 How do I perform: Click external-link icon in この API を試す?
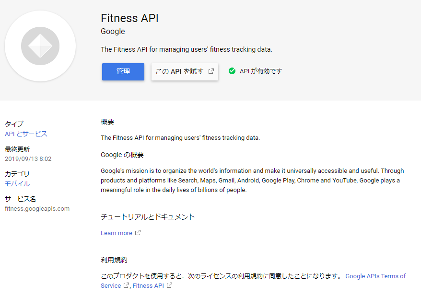point(211,71)
